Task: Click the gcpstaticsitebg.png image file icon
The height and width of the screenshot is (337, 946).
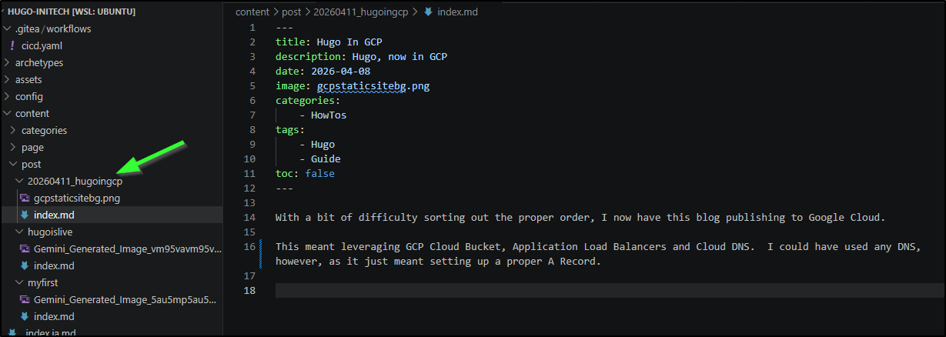Action: tap(25, 198)
